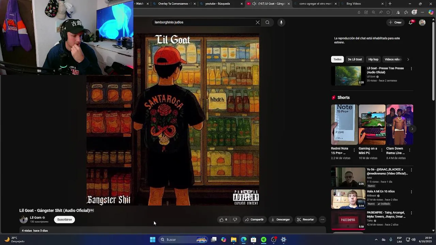Open the YouTube account avatar menu

point(422,22)
